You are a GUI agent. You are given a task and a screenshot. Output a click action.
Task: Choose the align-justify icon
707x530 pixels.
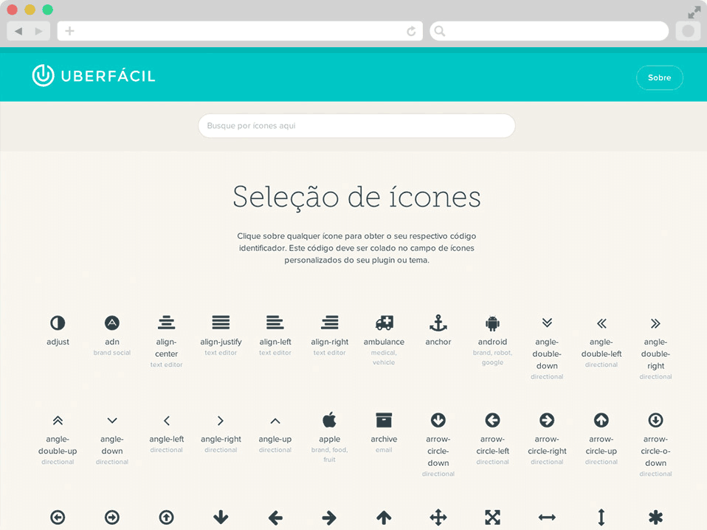pos(221,323)
